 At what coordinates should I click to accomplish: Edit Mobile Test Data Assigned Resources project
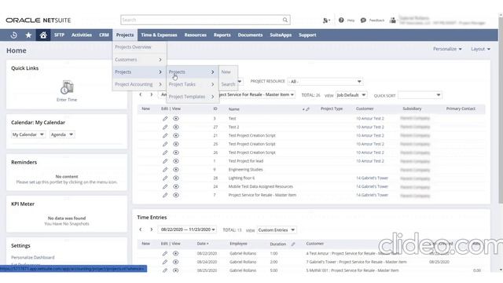(x=165, y=186)
